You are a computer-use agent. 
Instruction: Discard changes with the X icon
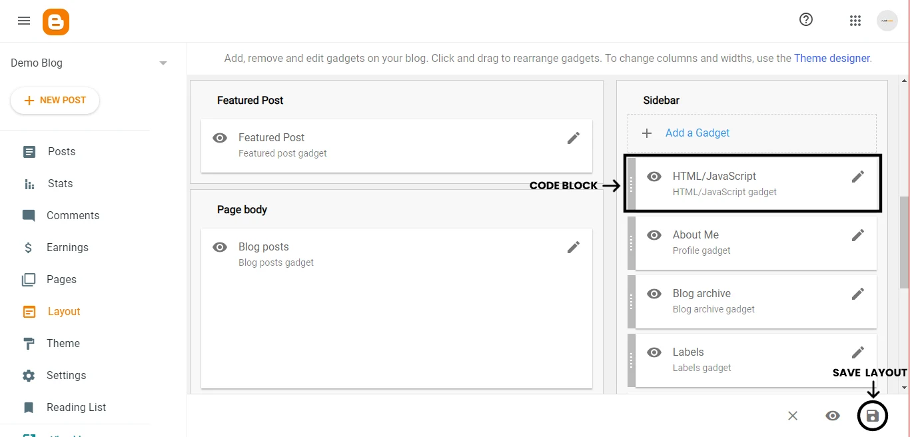tap(793, 416)
